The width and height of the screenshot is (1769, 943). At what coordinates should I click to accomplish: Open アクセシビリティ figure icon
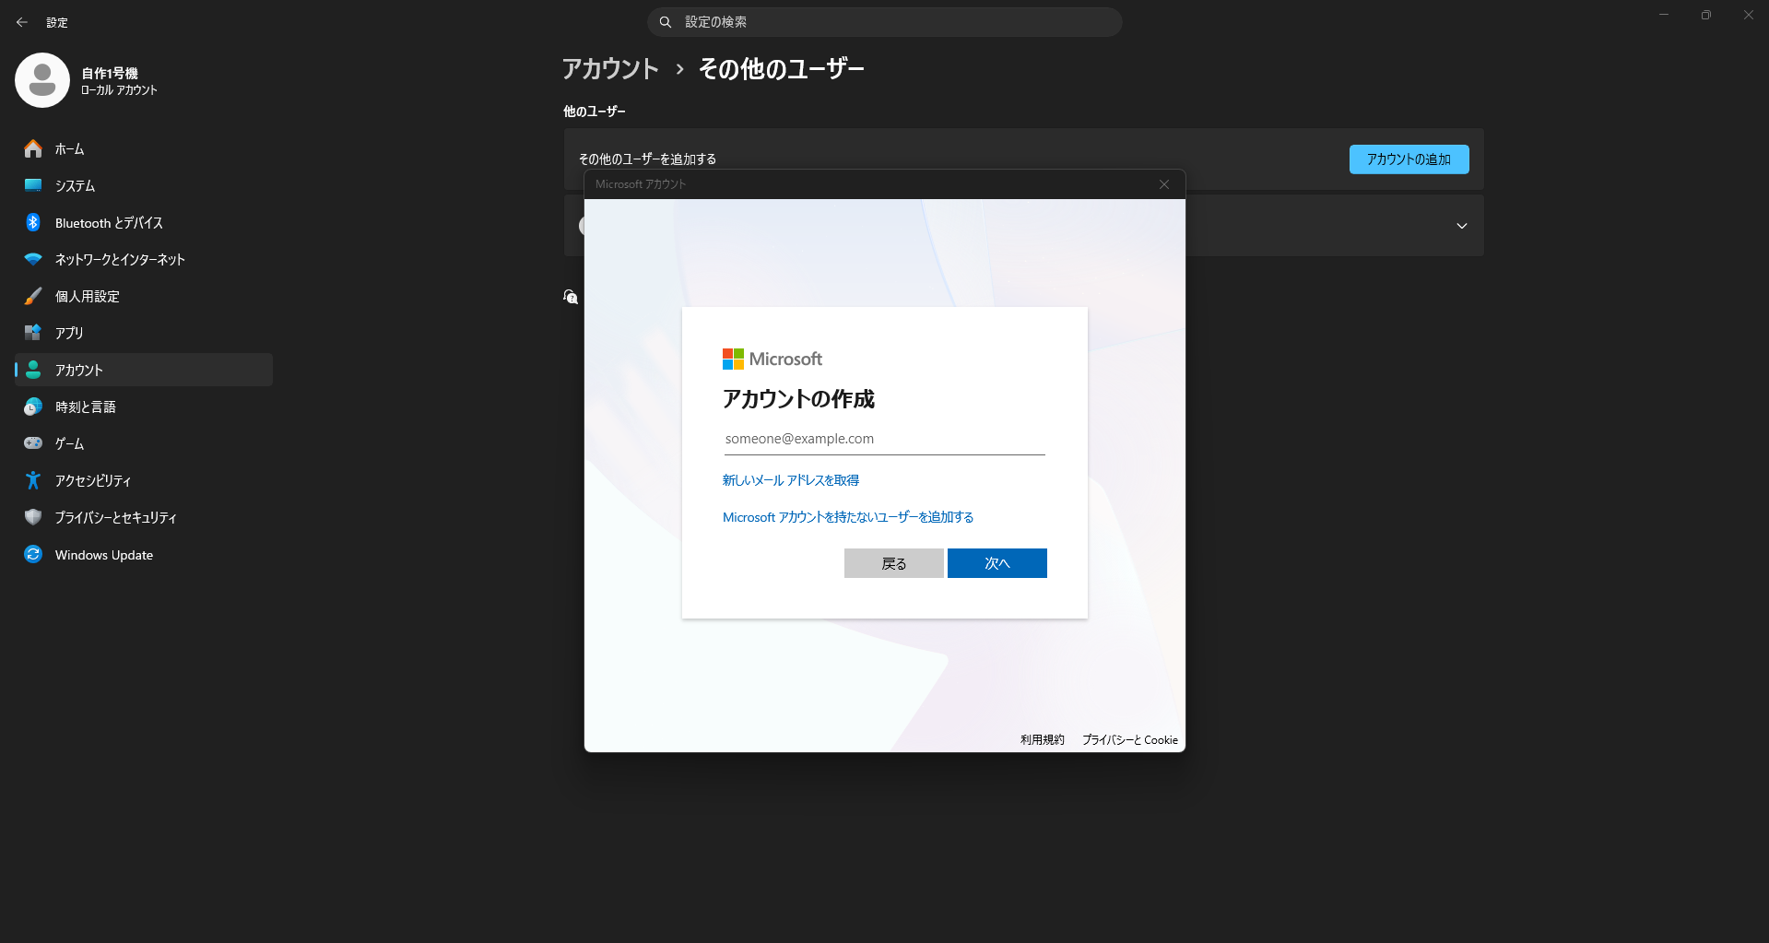33,480
